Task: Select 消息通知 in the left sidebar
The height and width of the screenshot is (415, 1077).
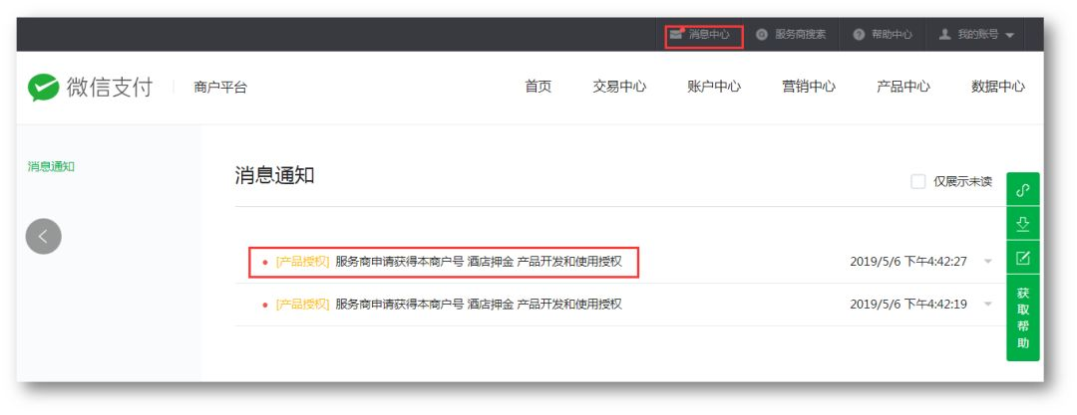Action: click(51, 167)
